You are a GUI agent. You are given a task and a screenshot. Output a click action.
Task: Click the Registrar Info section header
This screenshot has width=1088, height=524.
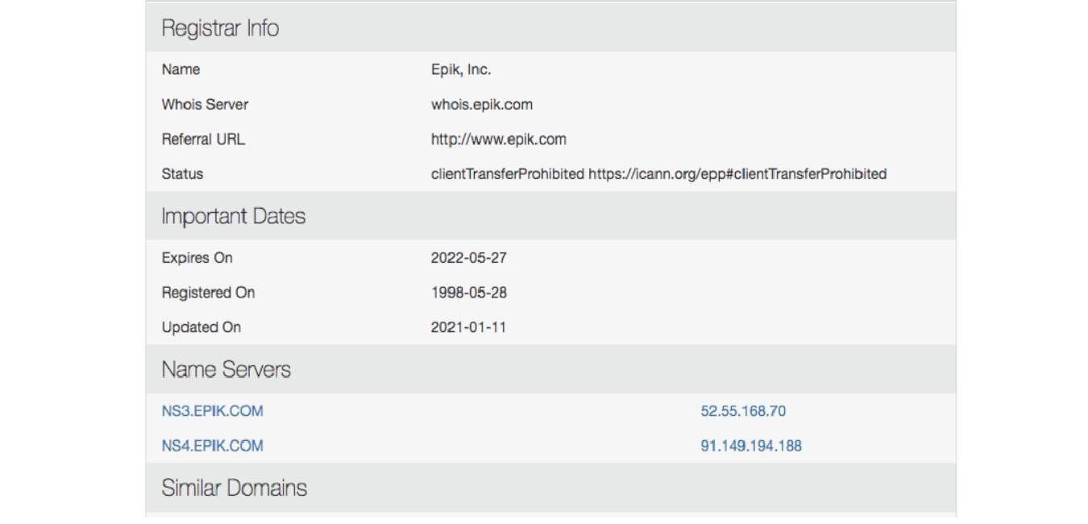(x=220, y=28)
